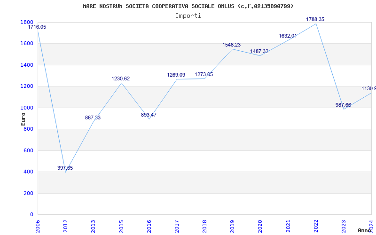The width and height of the screenshot is (376, 235).
Task: Select the 867.33 value label
Action: coord(93,118)
